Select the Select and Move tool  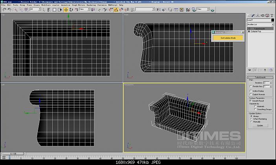pos(66,9)
